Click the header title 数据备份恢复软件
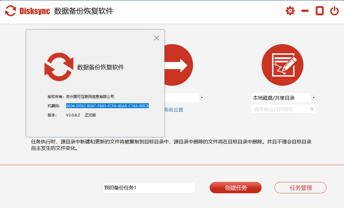This screenshot has width=344, height=208. (84, 11)
